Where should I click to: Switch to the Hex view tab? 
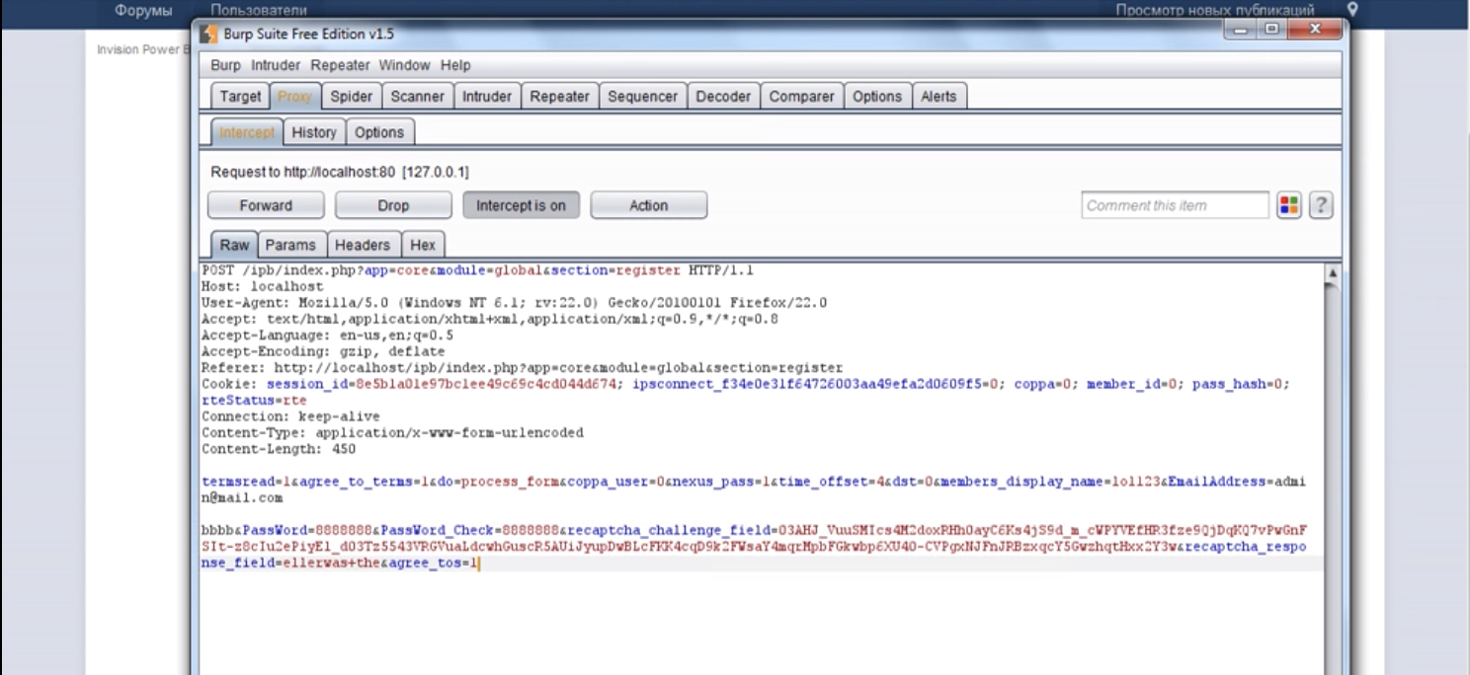(x=423, y=245)
